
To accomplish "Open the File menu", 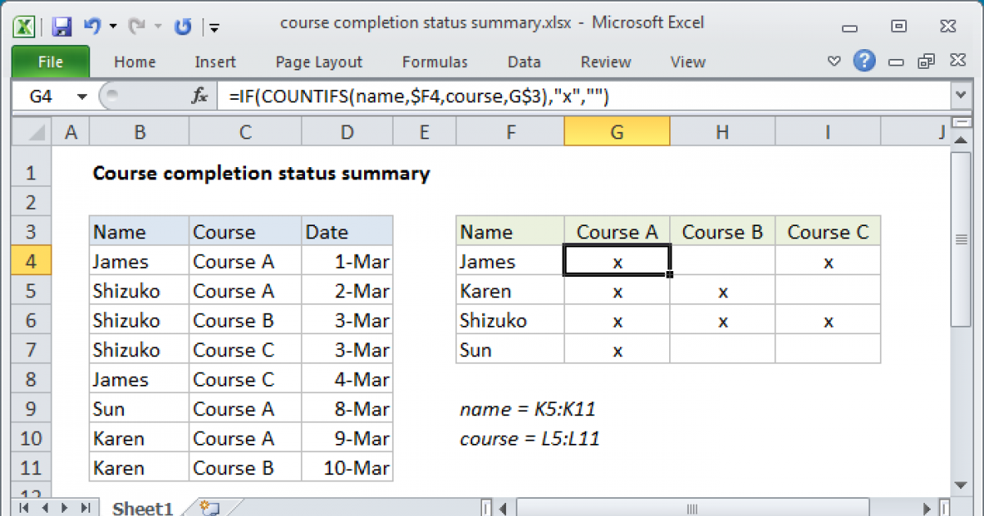I will click(51, 61).
